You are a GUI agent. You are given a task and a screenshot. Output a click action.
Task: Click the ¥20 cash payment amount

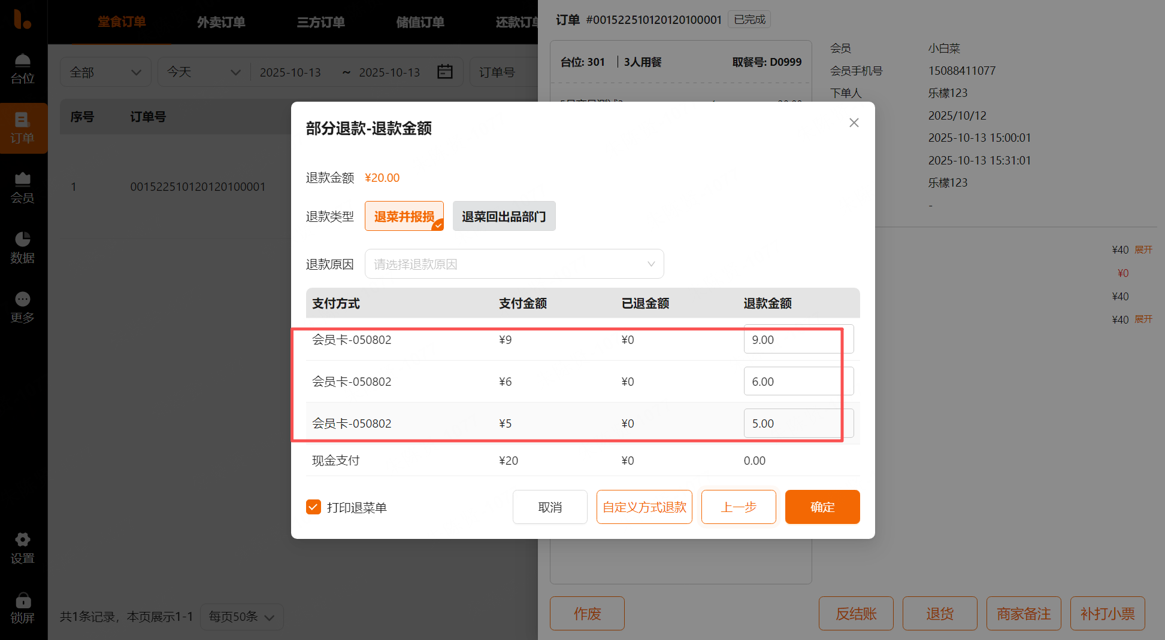tap(509, 461)
